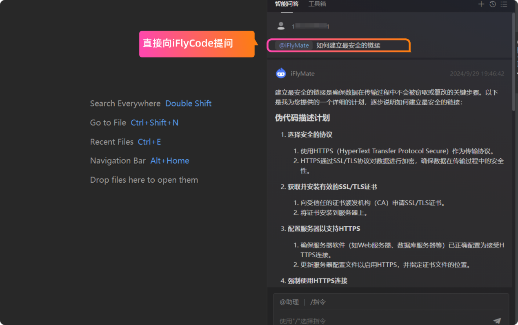518x325 pixels.
Task: Click the user avatar icon
Action: tap(281, 26)
